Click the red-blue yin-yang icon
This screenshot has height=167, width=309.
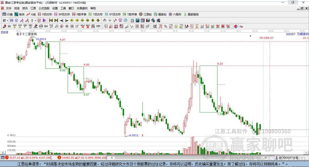(x=236, y=27)
